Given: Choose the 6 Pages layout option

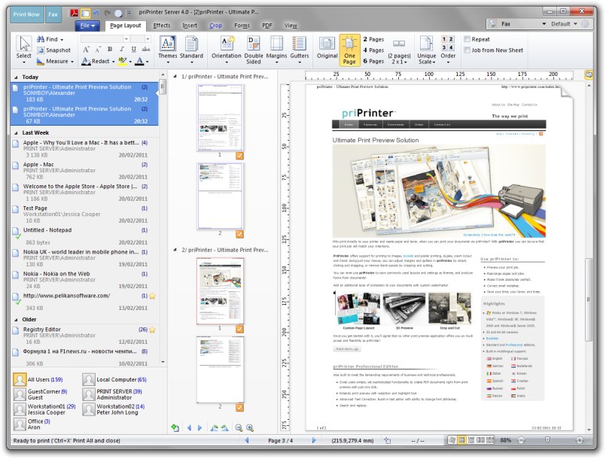Looking at the screenshot, I should tap(373, 61).
